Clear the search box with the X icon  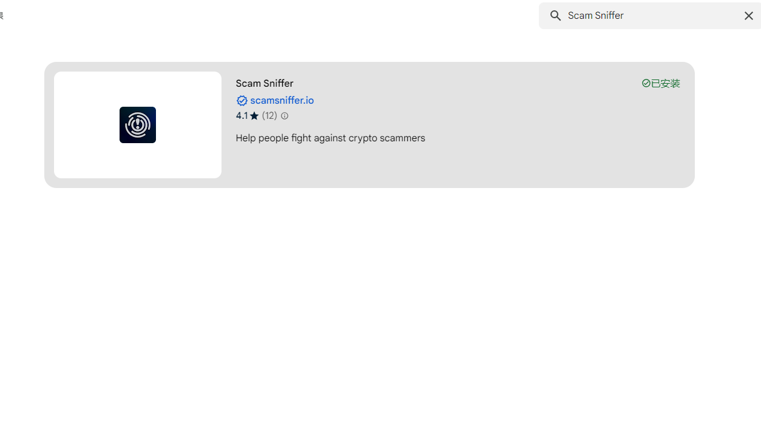[748, 16]
